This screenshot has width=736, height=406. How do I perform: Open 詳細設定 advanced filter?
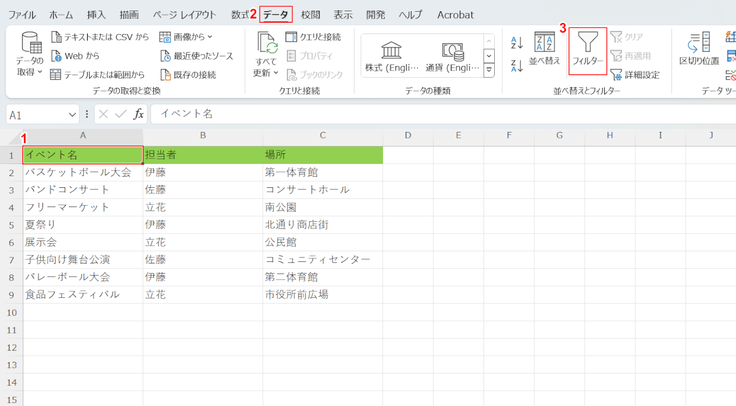pos(635,75)
